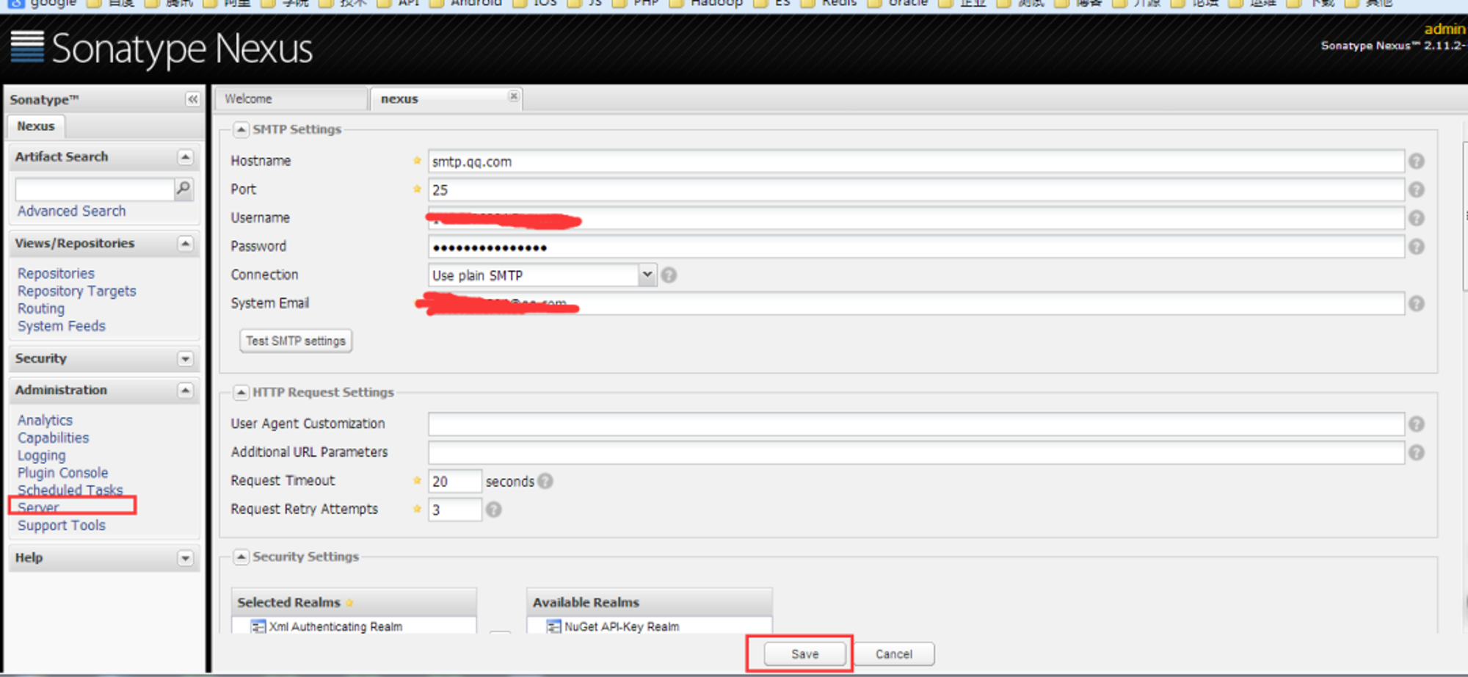Expand the Security panel
This screenshot has width=1468, height=677.
click(x=185, y=359)
